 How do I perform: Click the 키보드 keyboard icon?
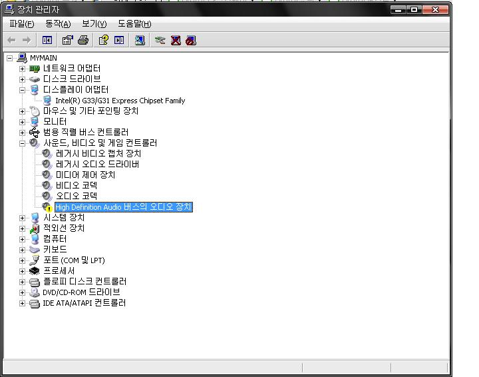pyautogui.click(x=35, y=250)
